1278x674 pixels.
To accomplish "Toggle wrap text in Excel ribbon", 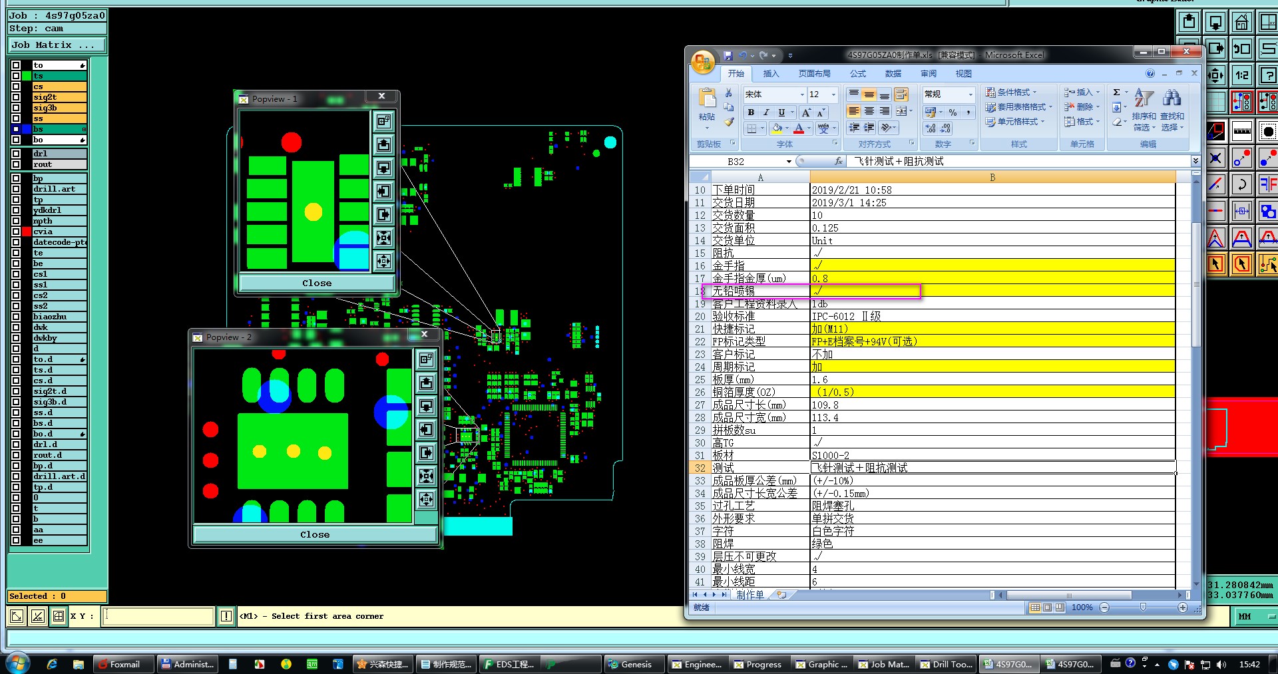I will tap(901, 94).
